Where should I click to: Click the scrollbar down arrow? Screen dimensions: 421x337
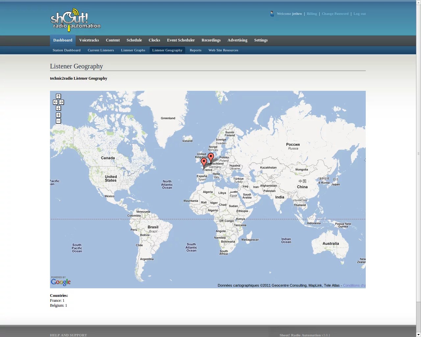click(418, 334)
